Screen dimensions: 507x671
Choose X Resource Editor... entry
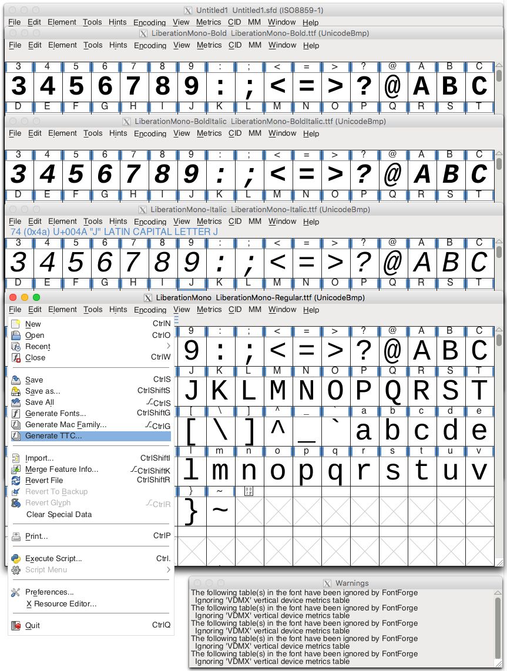point(61,604)
